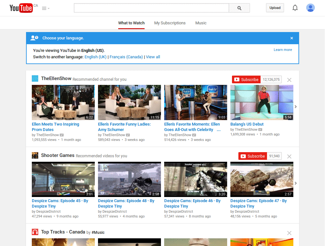Open Balang's US Debut thumbnail
The image size is (329, 246).
(262, 102)
